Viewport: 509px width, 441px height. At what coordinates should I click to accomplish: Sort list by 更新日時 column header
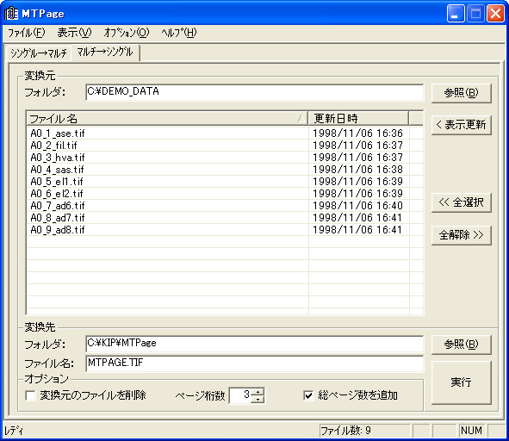point(358,119)
